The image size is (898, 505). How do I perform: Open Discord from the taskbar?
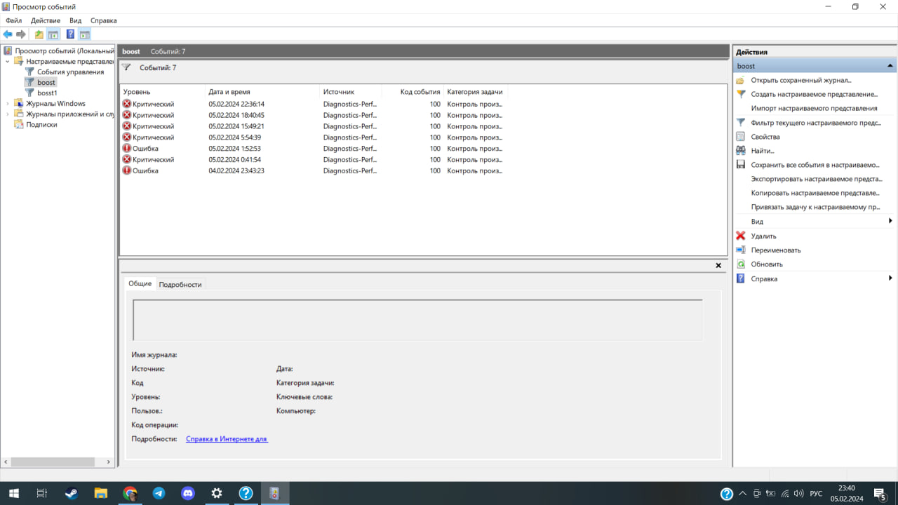tap(188, 493)
